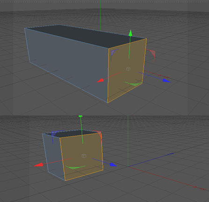Click the red X-axis arrow on the short cube
Viewport: 209px width, 202px height.
pyautogui.click(x=38, y=165)
